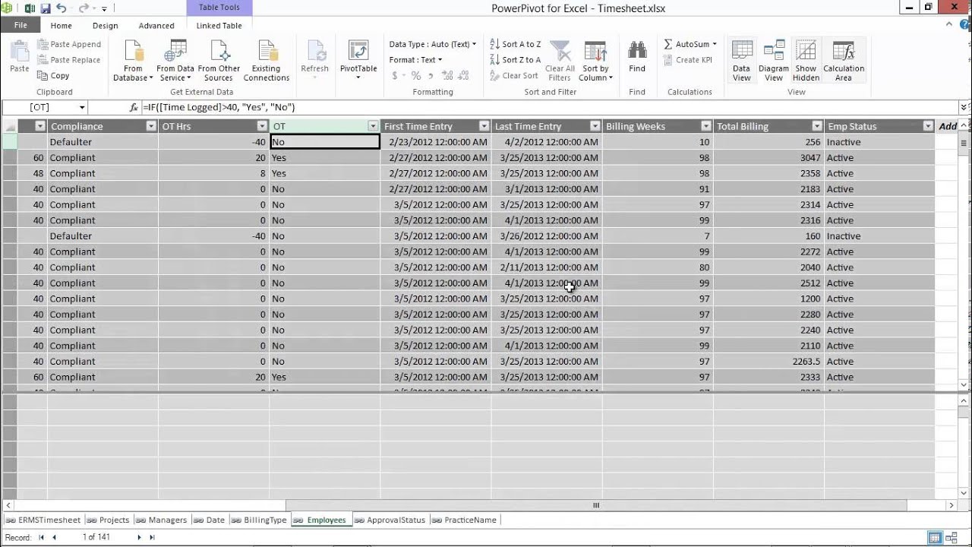Open the File menu

(21, 25)
